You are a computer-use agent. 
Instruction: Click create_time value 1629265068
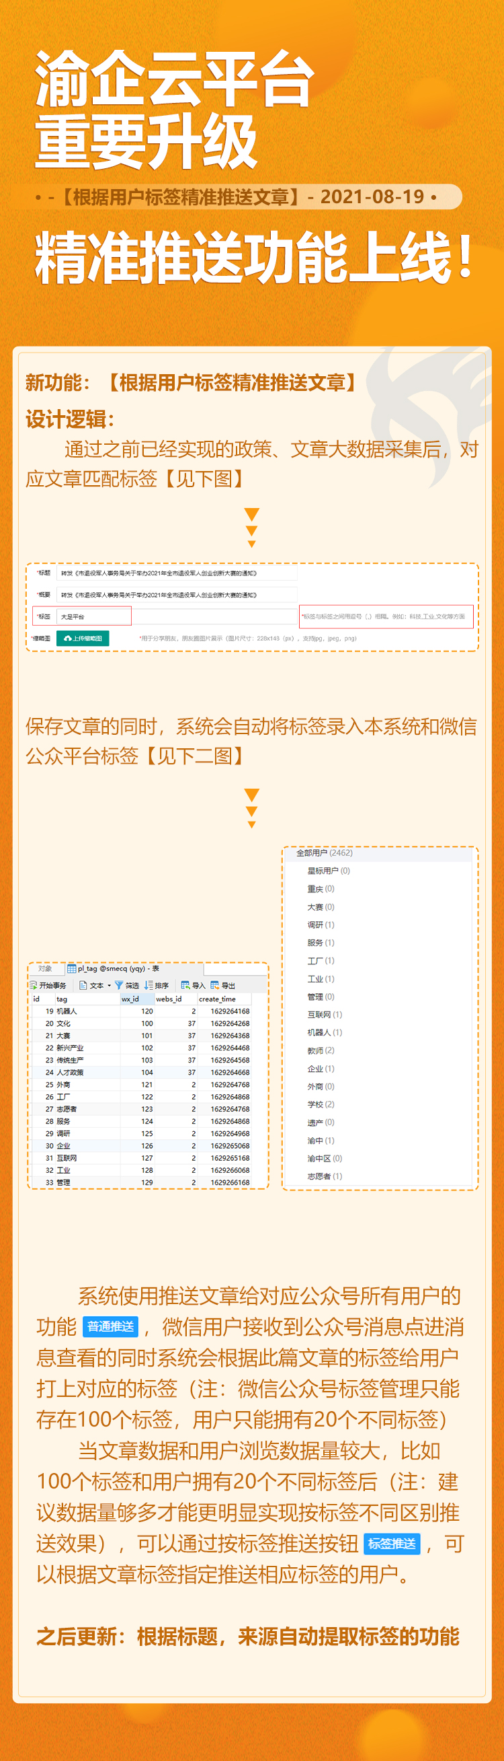pyautogui.click(x=230, y=1146)
